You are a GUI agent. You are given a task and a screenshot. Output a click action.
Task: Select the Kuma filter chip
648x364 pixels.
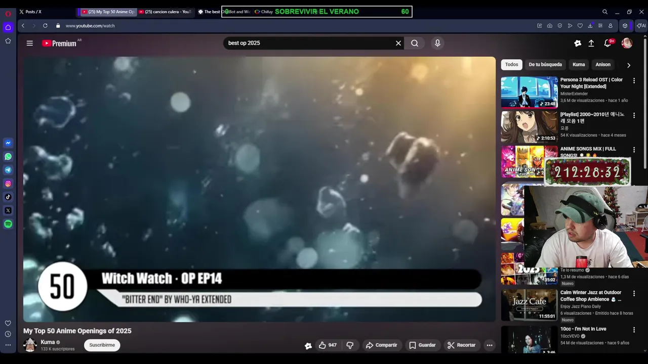[x=579, y=65]
